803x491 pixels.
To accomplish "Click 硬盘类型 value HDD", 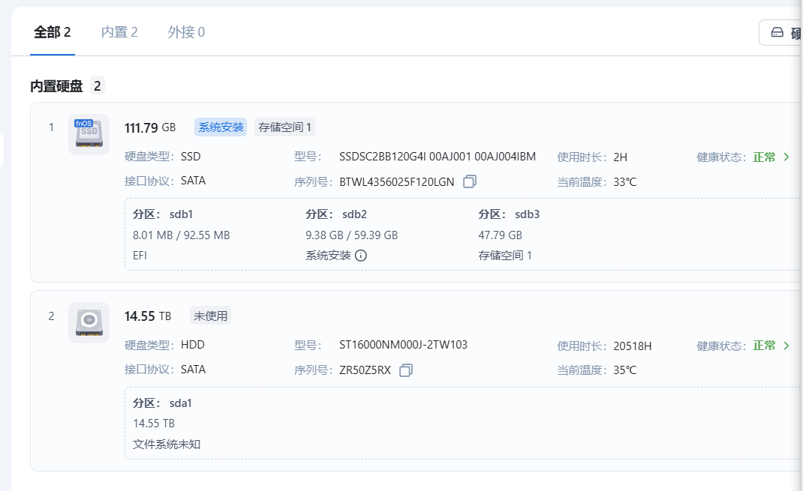I will point(193,345).
